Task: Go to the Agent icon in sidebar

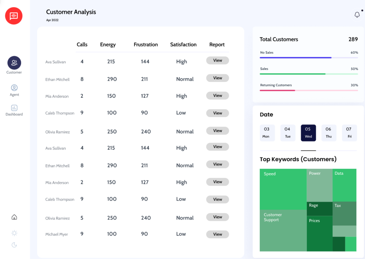Action: coord(14,88)
